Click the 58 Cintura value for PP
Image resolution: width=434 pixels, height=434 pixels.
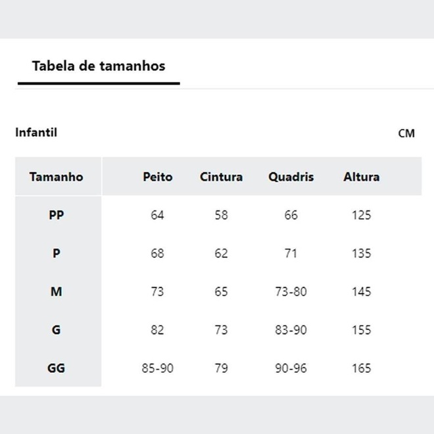(221, 215)
